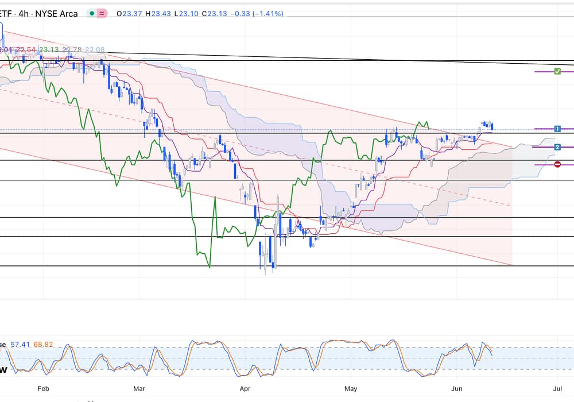The image size is (574, 402).
Task: Click the 23.37 open price value
Action: point(127,13)
